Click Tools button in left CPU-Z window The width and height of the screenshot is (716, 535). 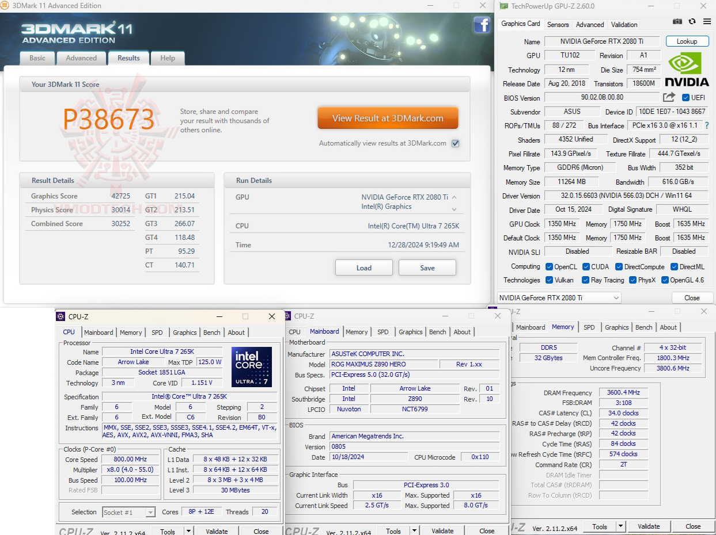[168, 531]
